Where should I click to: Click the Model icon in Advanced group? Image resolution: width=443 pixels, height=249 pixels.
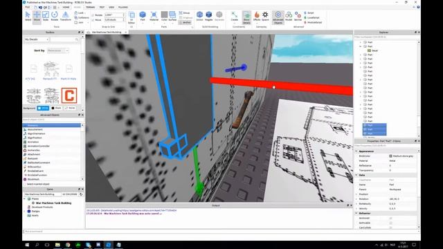pos(289,16)
